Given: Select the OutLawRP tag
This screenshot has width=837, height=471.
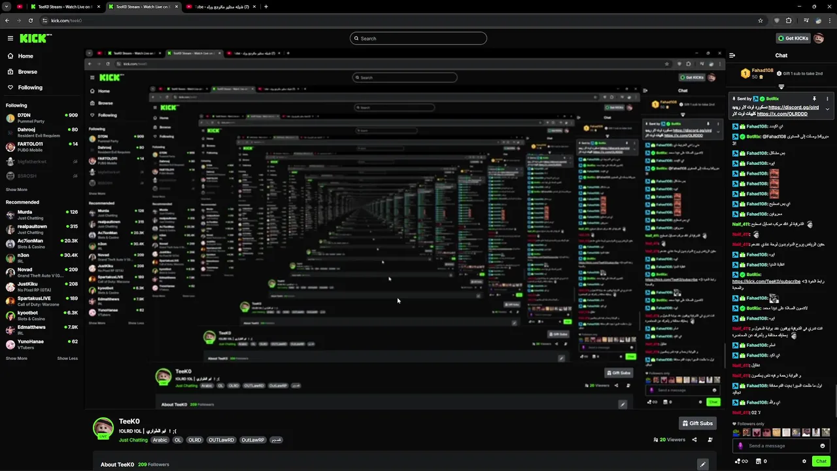Looking at the screenshot, I should 253,440.
